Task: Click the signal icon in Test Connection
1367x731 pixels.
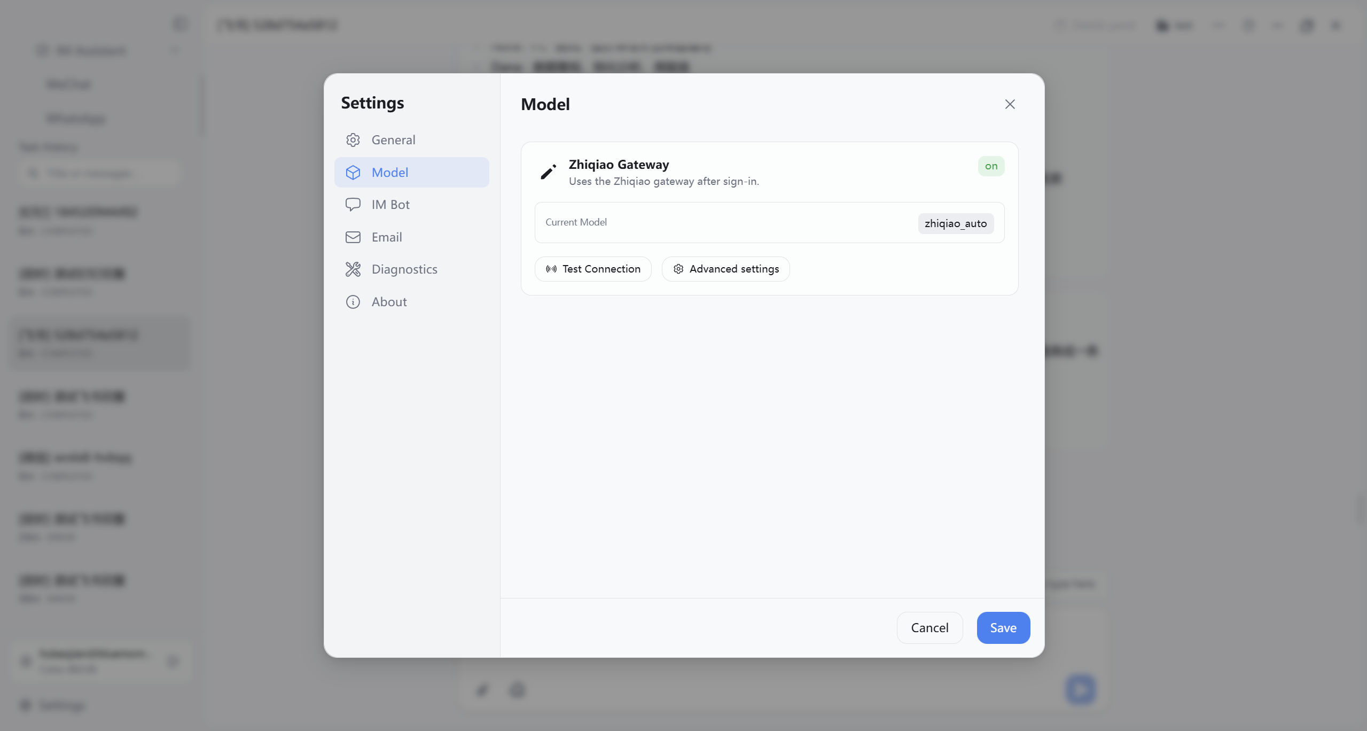Action: click(x=551, y=269)
